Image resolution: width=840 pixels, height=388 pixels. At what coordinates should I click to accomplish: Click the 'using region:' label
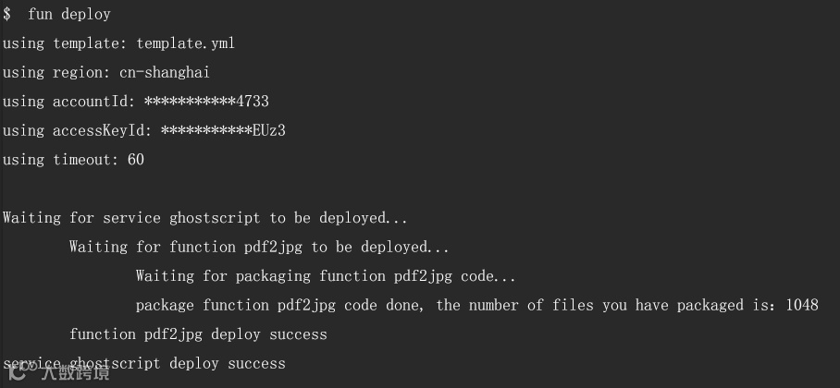[56, 72]
